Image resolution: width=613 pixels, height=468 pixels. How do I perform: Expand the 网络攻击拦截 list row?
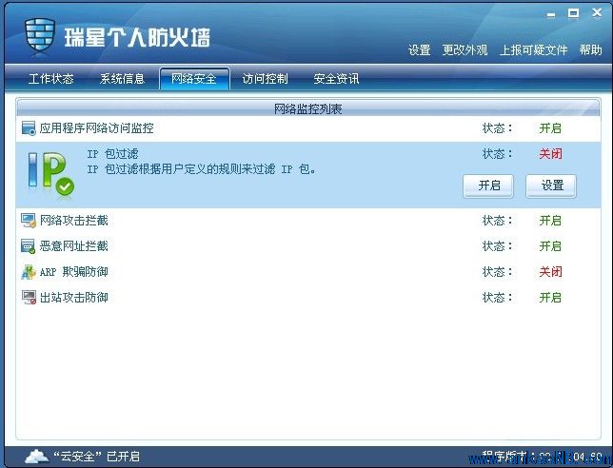point(74,221)
